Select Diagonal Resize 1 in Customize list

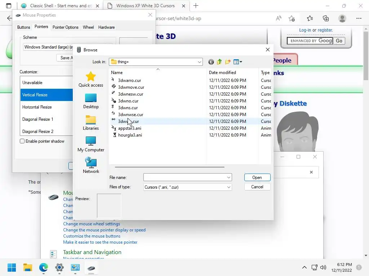(46, 119)
